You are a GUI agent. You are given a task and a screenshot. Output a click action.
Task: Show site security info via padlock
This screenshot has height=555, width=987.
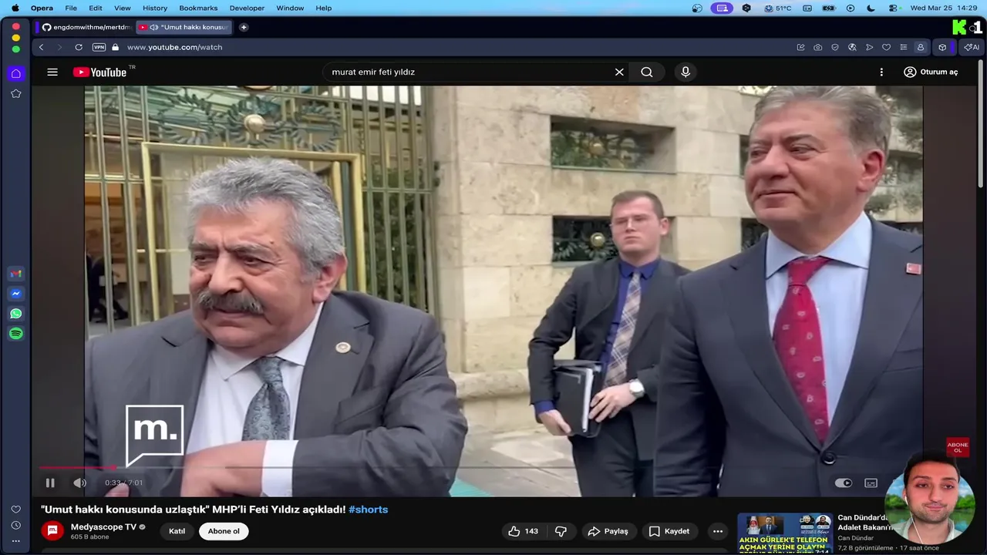point(115,47)
